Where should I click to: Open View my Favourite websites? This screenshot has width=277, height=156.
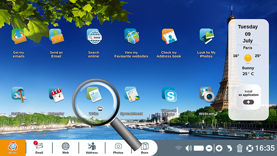pos(132,36)
